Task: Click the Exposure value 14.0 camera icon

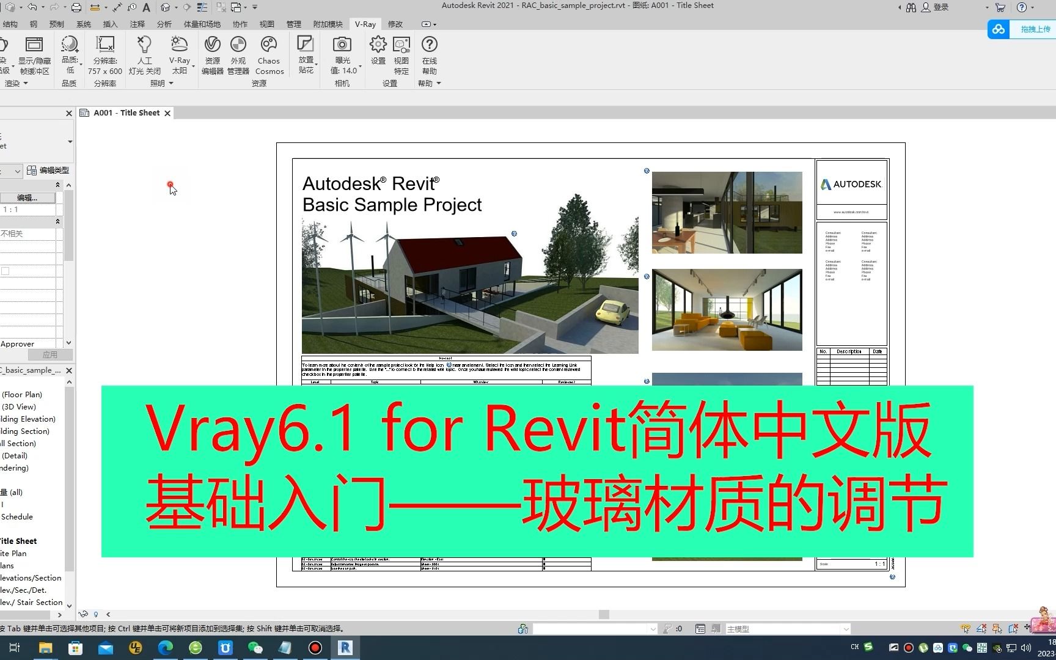Action: [342, 45]
